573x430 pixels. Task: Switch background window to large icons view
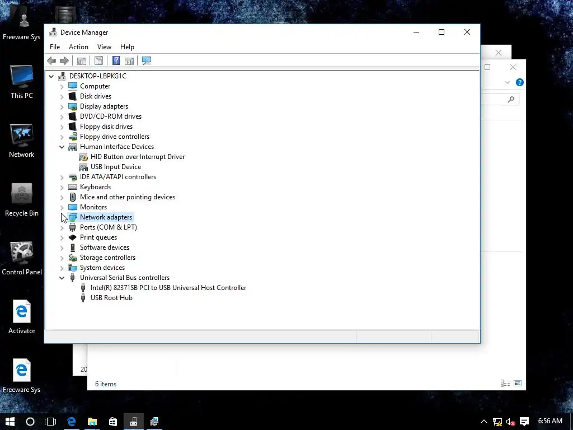[x=518, y=383]
